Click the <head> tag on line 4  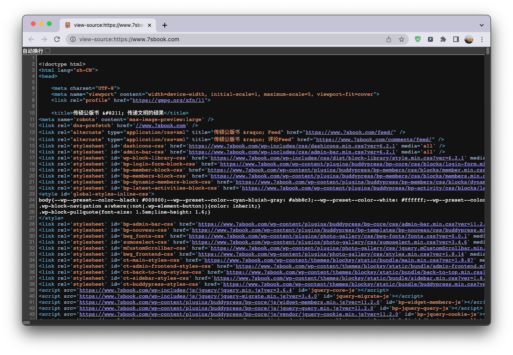coord(48,76)
